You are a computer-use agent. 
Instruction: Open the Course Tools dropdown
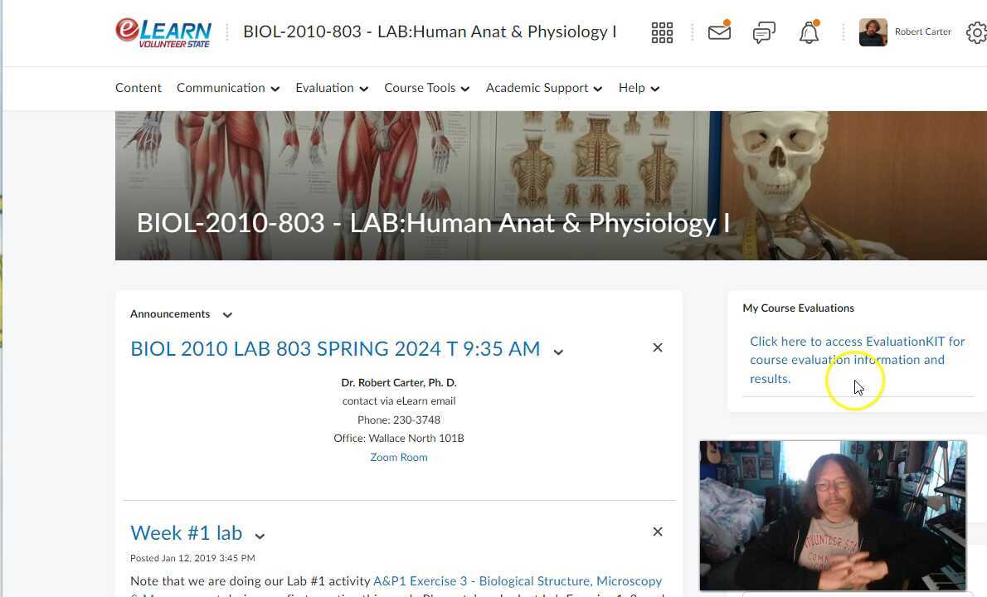point(426,88)
